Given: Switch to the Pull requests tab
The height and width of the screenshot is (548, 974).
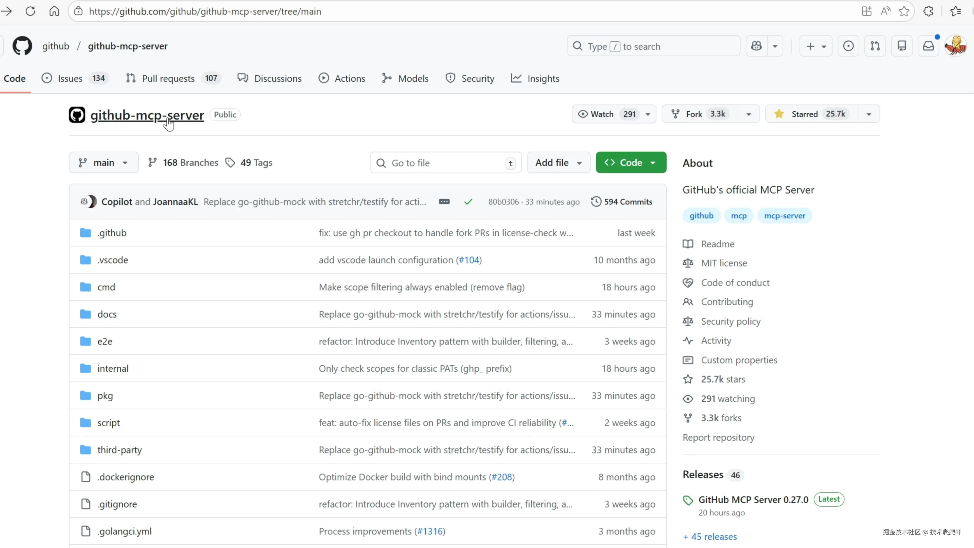Looking at the screenshot, I should pyautogui.click(x=168, y=78).
